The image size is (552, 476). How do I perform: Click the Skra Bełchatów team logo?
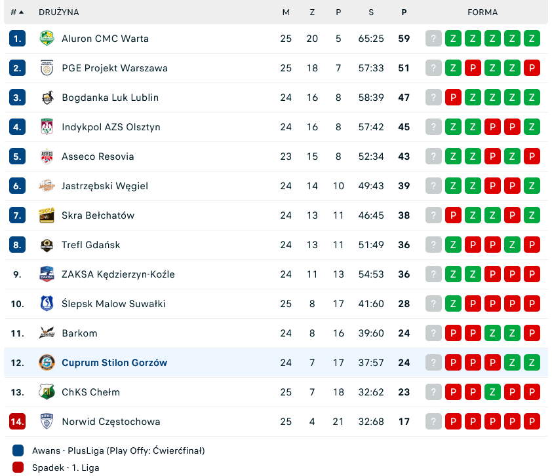tap(47, 215)
